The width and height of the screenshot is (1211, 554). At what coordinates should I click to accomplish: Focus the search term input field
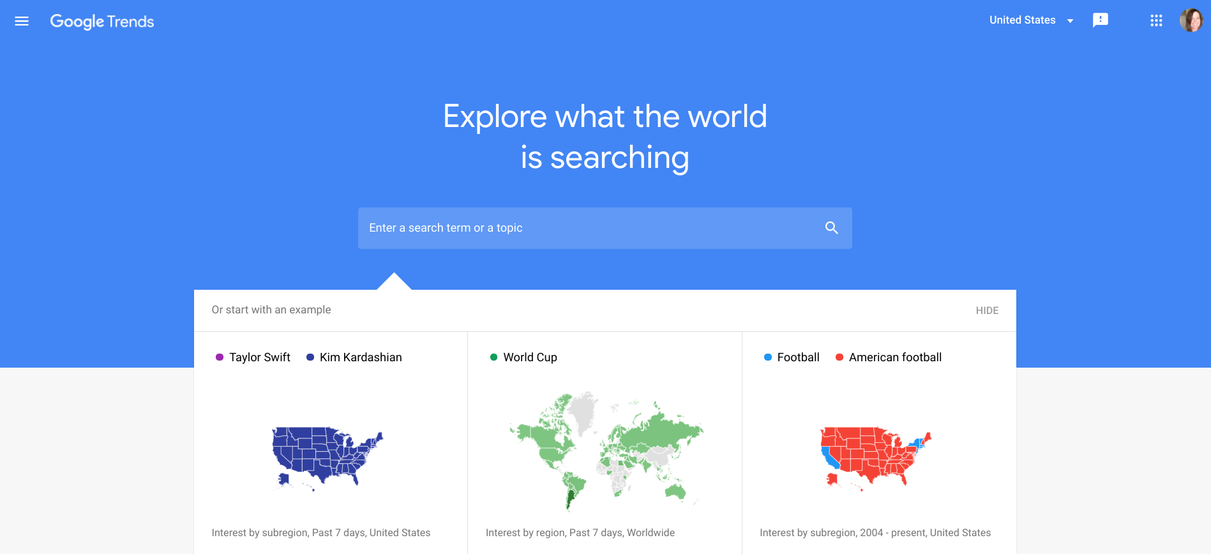coord(605,228)
